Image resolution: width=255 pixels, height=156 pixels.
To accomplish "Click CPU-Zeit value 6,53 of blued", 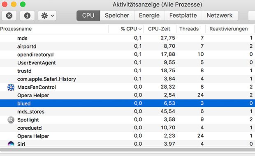I will coord(169,103).
